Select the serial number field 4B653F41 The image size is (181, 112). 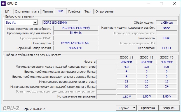pyautogui.click(x=76, y=48)
